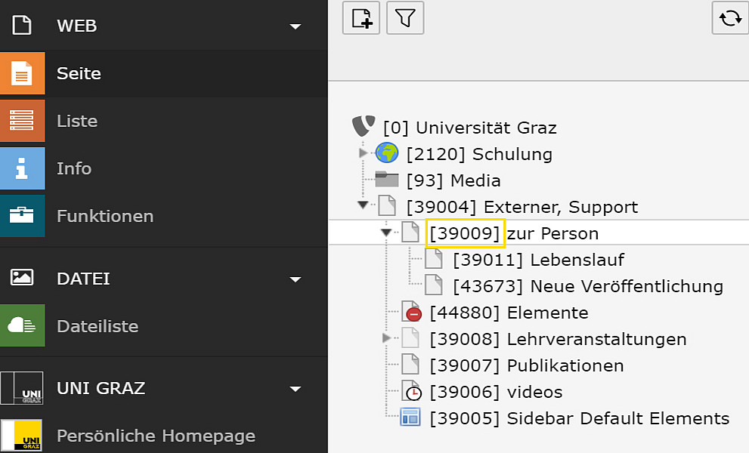Expand the Schulung tree node
This screenshot has width=749, height=453.
(363, 153)
